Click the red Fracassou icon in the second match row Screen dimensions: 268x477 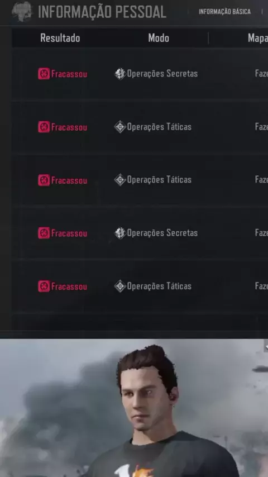click(44, 127)
